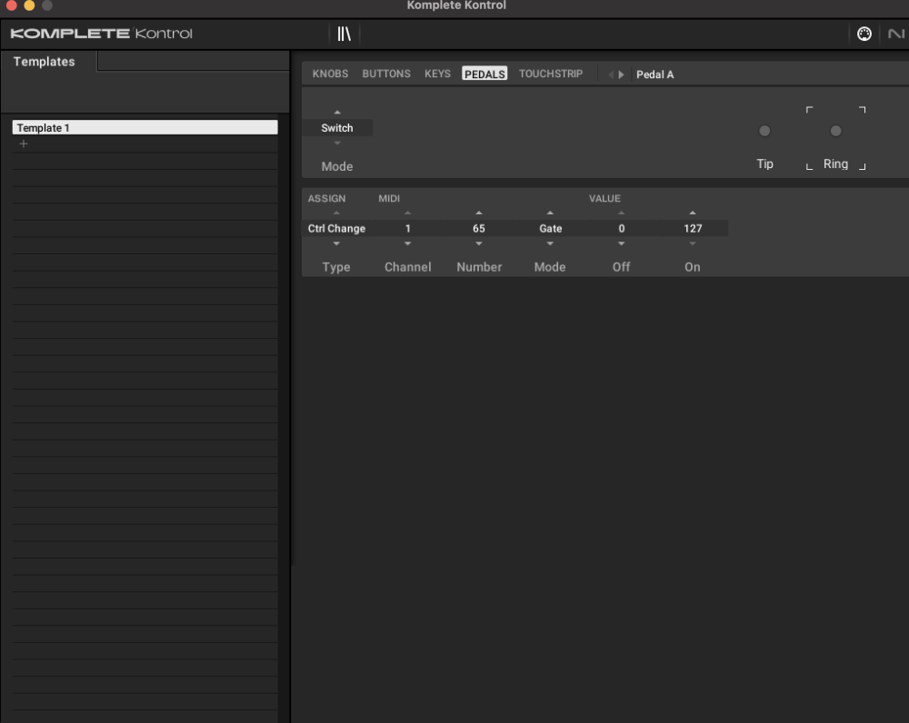Step Gate mode down arrow

550,244
